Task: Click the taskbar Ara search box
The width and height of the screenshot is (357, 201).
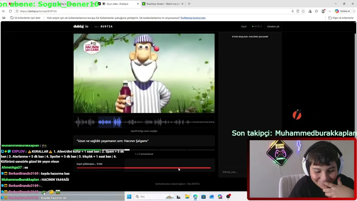Action: (x=155, y=197)
